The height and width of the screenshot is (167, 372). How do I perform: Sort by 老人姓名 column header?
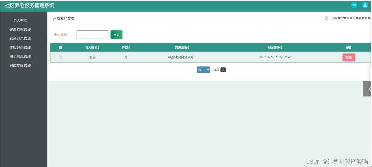click(92, 47)
